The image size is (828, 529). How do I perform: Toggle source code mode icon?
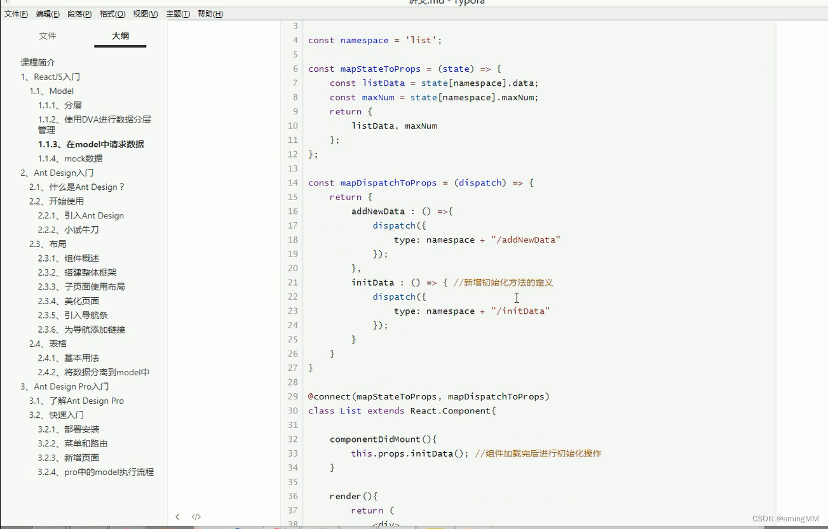click(x=196, y=517)
